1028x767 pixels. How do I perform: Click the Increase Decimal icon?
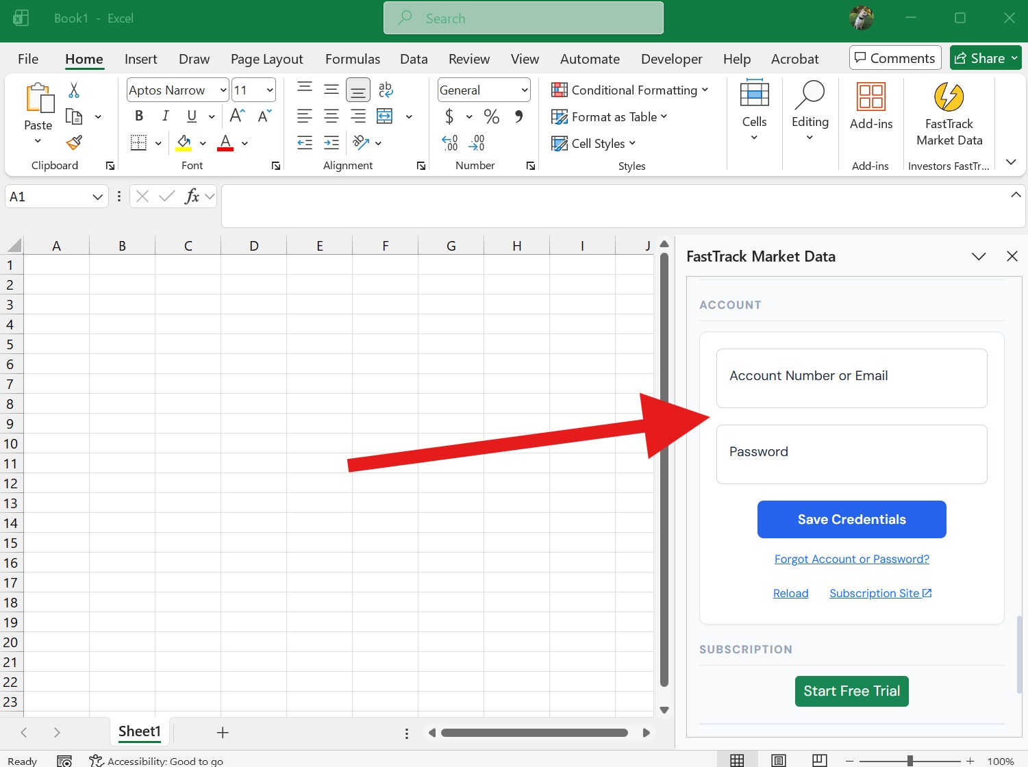tap(450, 142)
